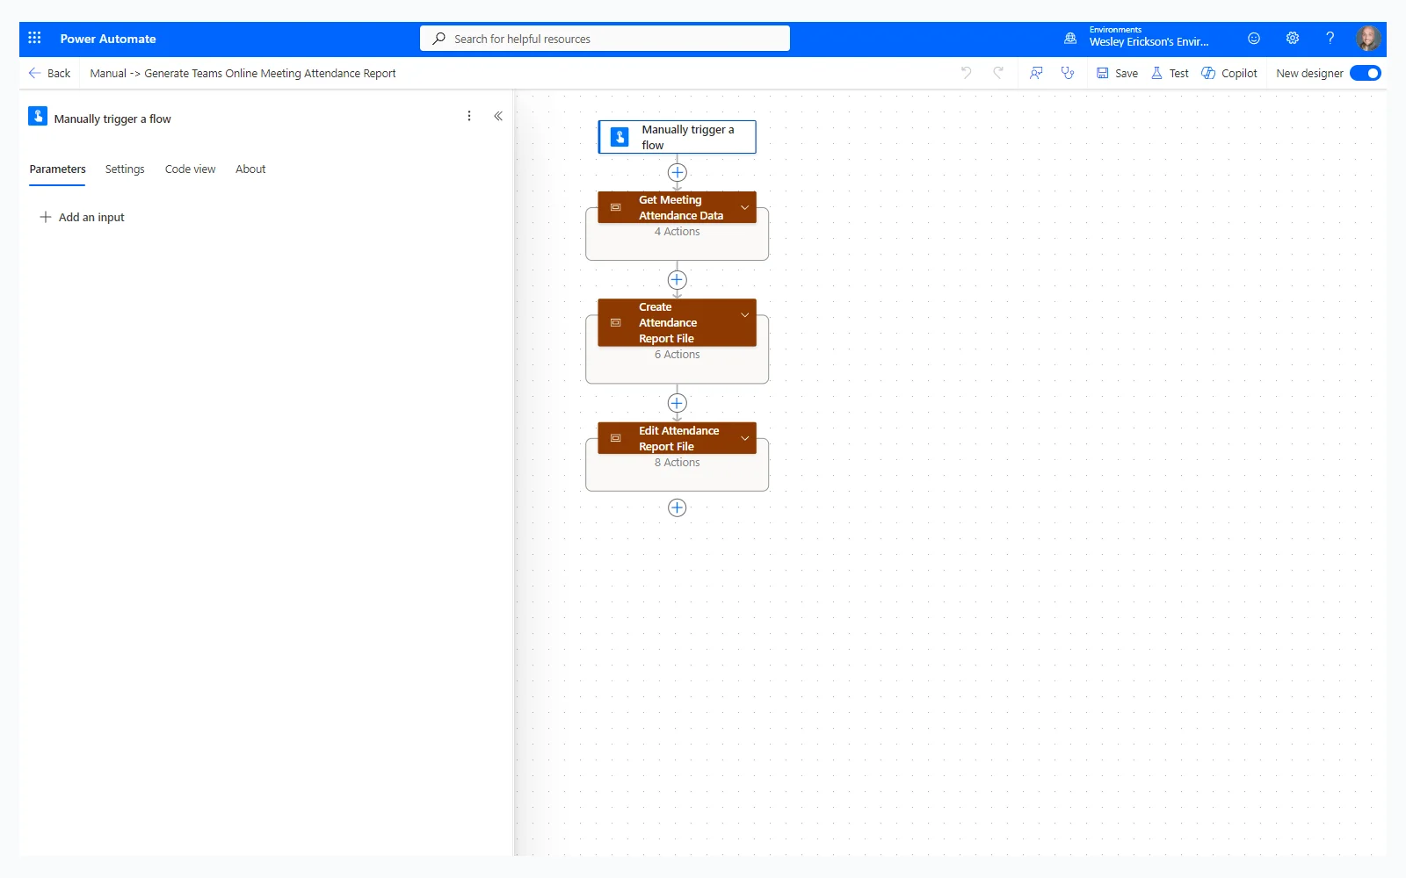The width and height of the screenshot is (1406, 878).
Task: Click the Edit Attendance Report File scope icon
Action: (x=616, y=438)
